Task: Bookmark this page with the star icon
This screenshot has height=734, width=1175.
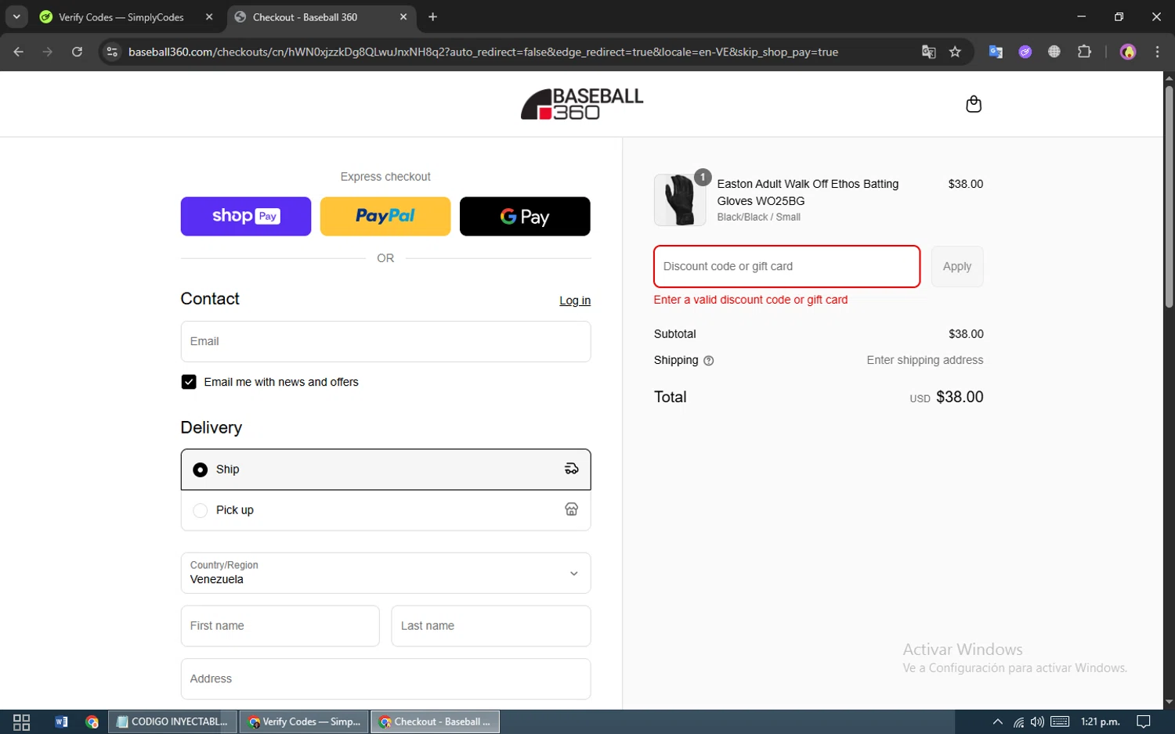Action: (x=955, y=52)
